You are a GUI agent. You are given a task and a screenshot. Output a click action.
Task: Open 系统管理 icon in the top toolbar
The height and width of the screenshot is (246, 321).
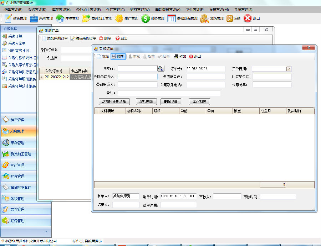click(x=204, y=19)
